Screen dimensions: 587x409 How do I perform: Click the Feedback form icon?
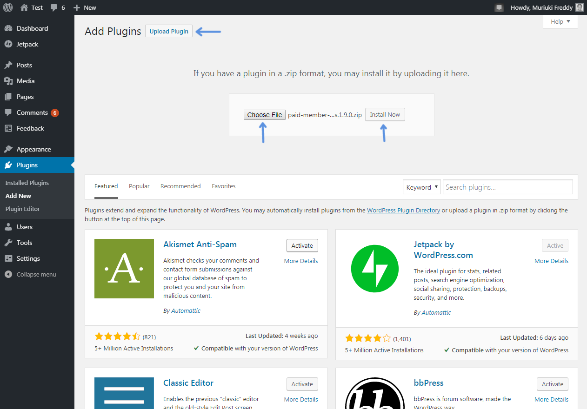tap(8, 128)
